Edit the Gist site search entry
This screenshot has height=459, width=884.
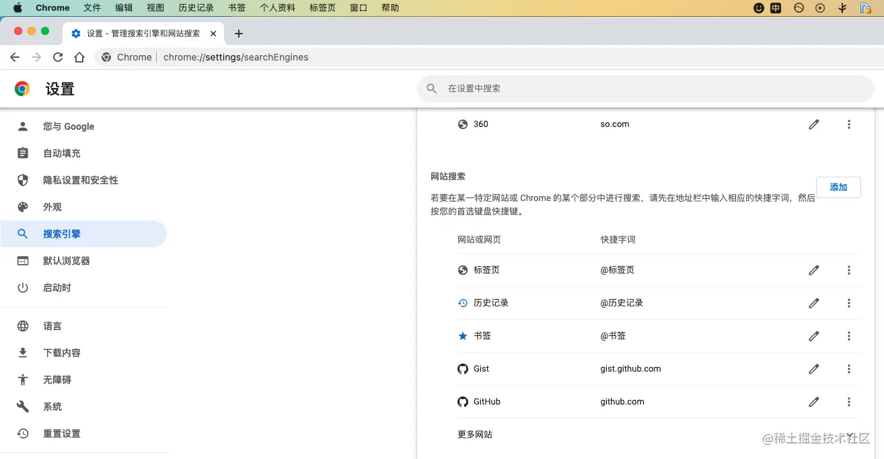[x=814, y=369]
